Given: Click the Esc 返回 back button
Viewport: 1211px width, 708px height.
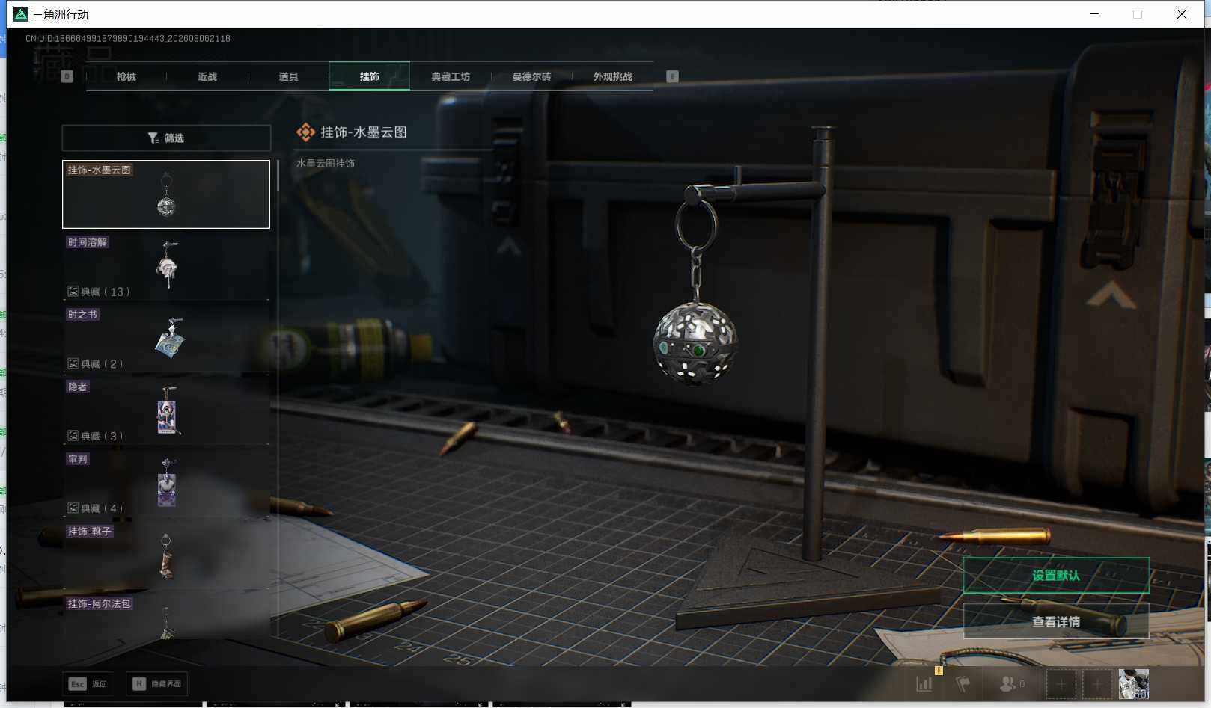Looking at the screenshot, I should coord(88,683).
